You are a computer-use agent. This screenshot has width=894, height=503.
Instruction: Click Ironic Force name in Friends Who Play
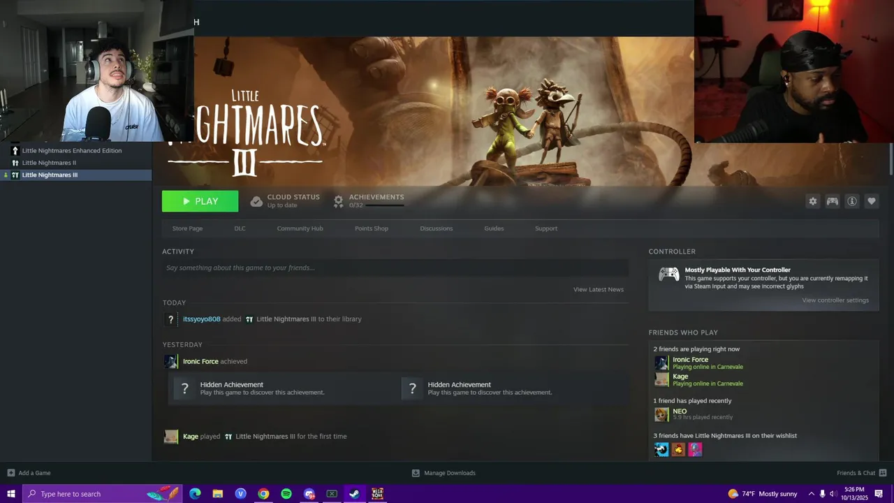[690, 360]
